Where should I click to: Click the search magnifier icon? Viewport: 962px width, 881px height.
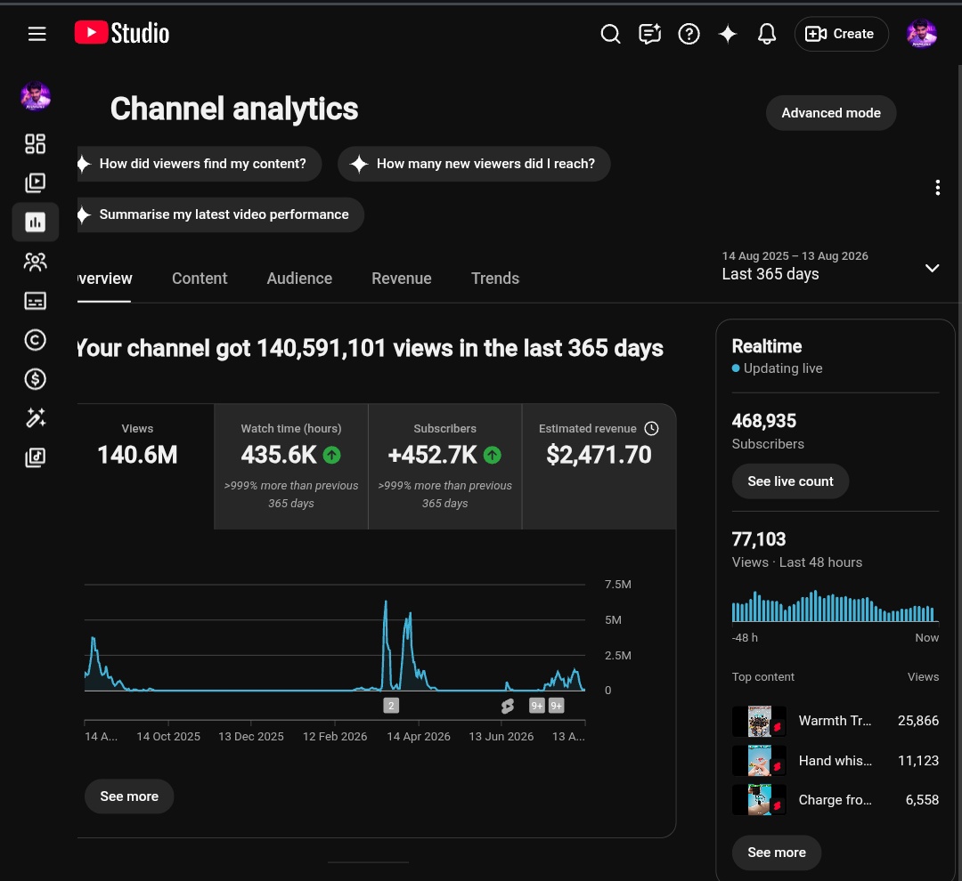(610, 34)
